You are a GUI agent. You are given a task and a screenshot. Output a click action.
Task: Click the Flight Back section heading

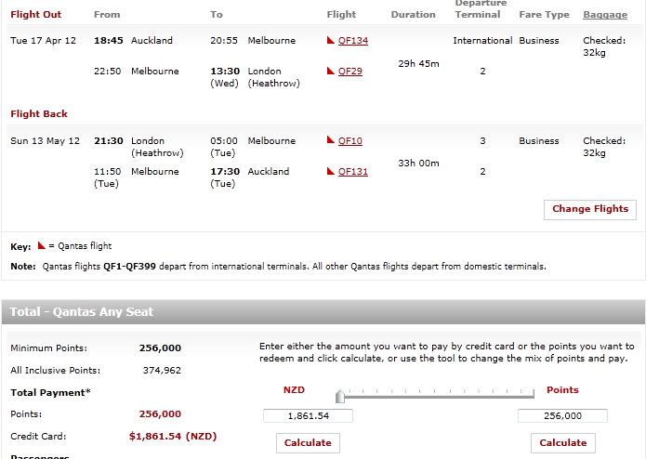pos(39,113)
